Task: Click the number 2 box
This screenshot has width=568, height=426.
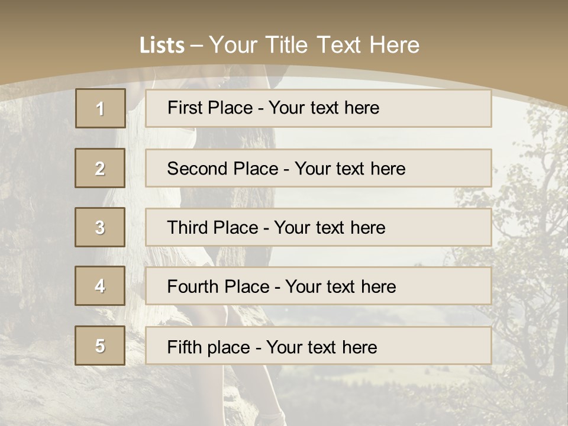Action: pyautogui.click(x=100, y=168)
